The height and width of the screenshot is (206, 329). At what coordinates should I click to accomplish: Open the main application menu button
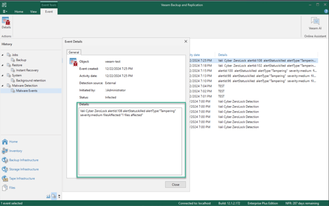5,11
